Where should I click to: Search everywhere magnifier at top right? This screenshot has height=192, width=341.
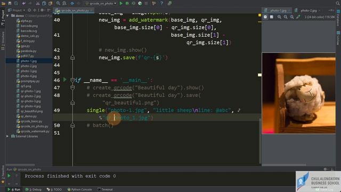pos(337,3)
